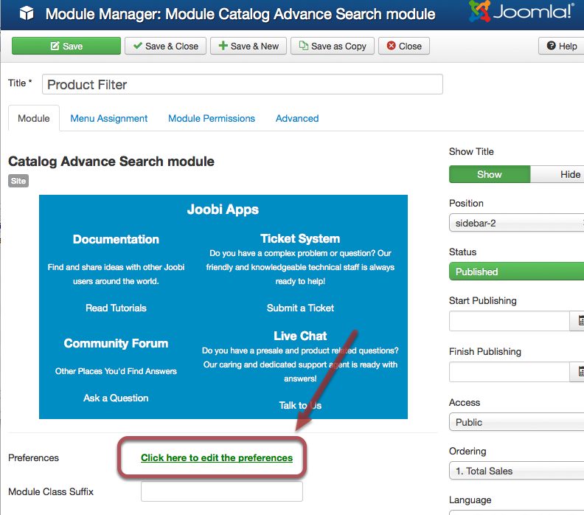Screen dimensions: 584x515
Task: Click the Joobi Apps heading
Action: click(x=223, y=210)
